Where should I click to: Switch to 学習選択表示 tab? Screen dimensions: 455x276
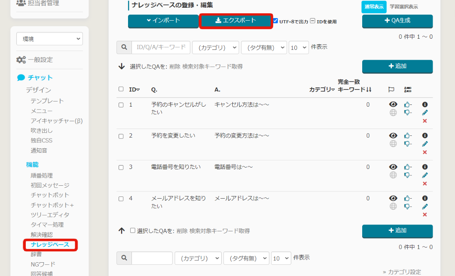click(x=403, y=7)
